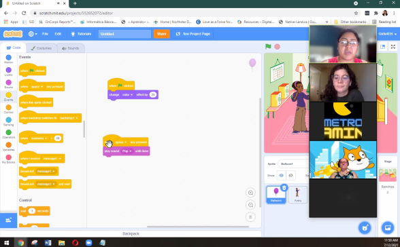Click the sprite name field 'Balloon1'
Image resolution: width=400 pixels, height=247 pixels.
click(x=293, y=164)
